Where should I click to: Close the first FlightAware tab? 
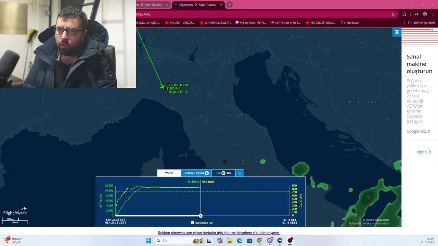(x=167, y=5)
